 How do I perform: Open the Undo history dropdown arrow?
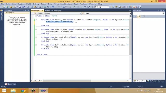click(x=56, y=7)
